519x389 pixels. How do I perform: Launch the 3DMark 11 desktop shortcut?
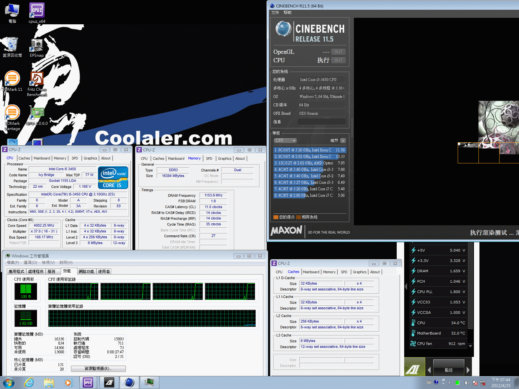coord(12,81)
